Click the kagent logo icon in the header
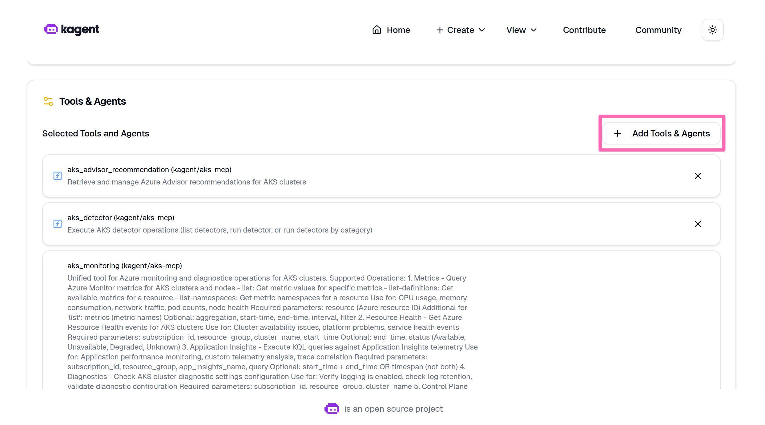Screen dimensions: 765x425 [51, 29]
